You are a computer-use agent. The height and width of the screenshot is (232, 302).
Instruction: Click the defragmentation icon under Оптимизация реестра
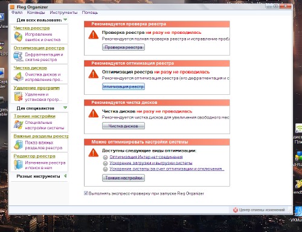coord(18,57)
